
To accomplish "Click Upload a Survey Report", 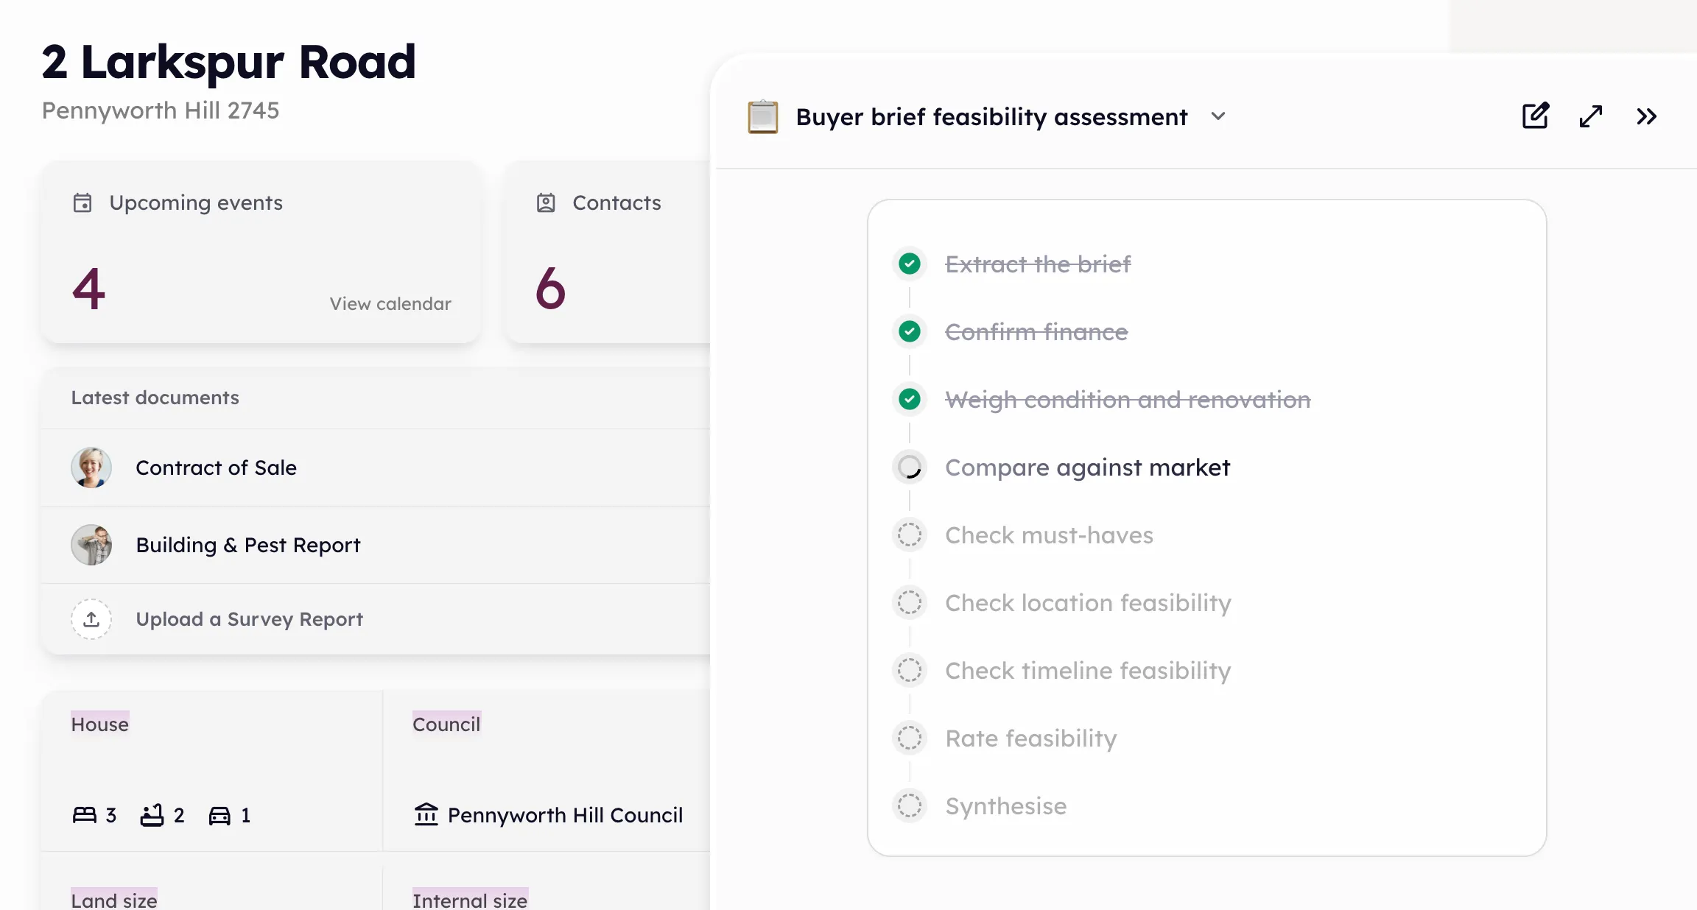I will 250,619.
